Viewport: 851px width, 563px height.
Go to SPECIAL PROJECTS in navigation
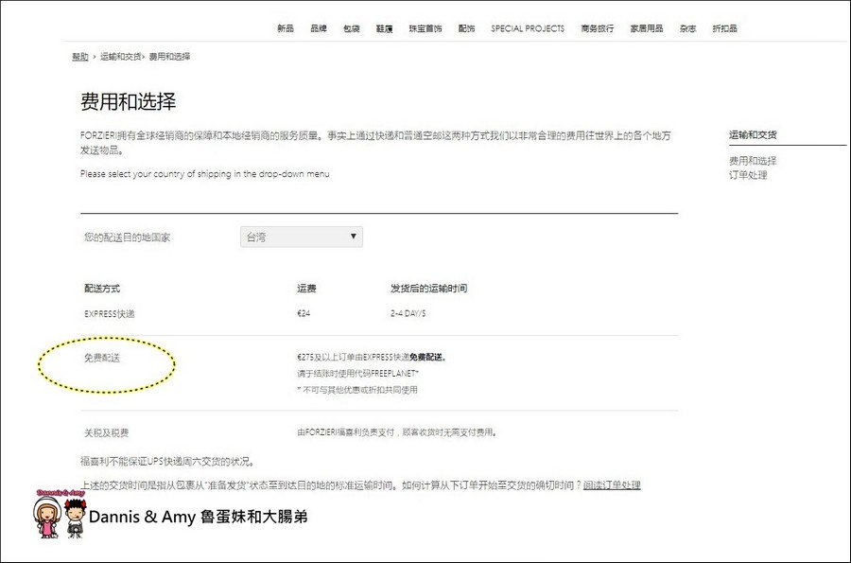tap(528, 28)
